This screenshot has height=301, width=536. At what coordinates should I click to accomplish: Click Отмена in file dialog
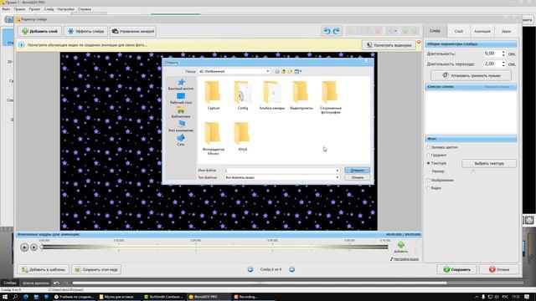pyautogui.click(x=357, y=177)
